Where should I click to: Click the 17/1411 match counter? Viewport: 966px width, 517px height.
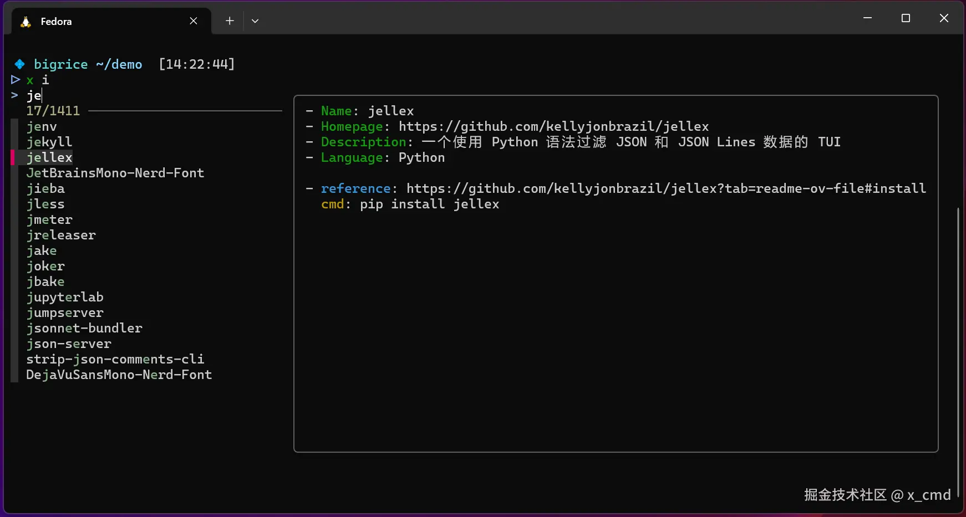tap(53, 111)
